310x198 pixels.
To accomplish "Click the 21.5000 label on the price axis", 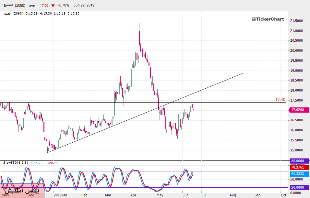I will tap(296, 21).
